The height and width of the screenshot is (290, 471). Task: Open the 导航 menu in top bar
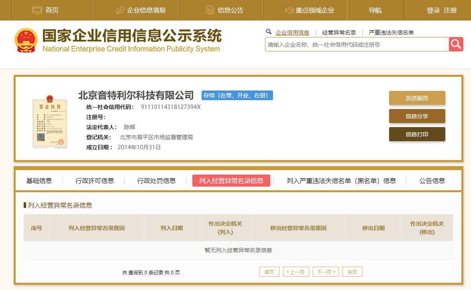tap(375, 10)
